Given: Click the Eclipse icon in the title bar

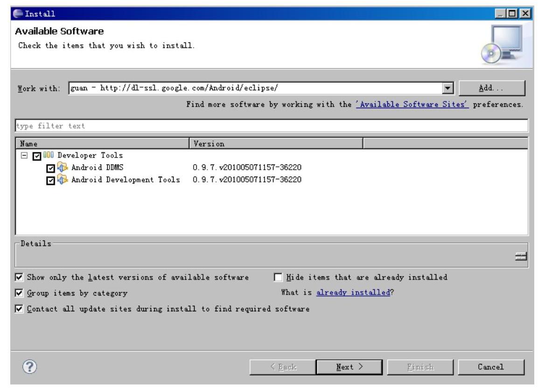Looking at the screenshot, I should 18,14.
